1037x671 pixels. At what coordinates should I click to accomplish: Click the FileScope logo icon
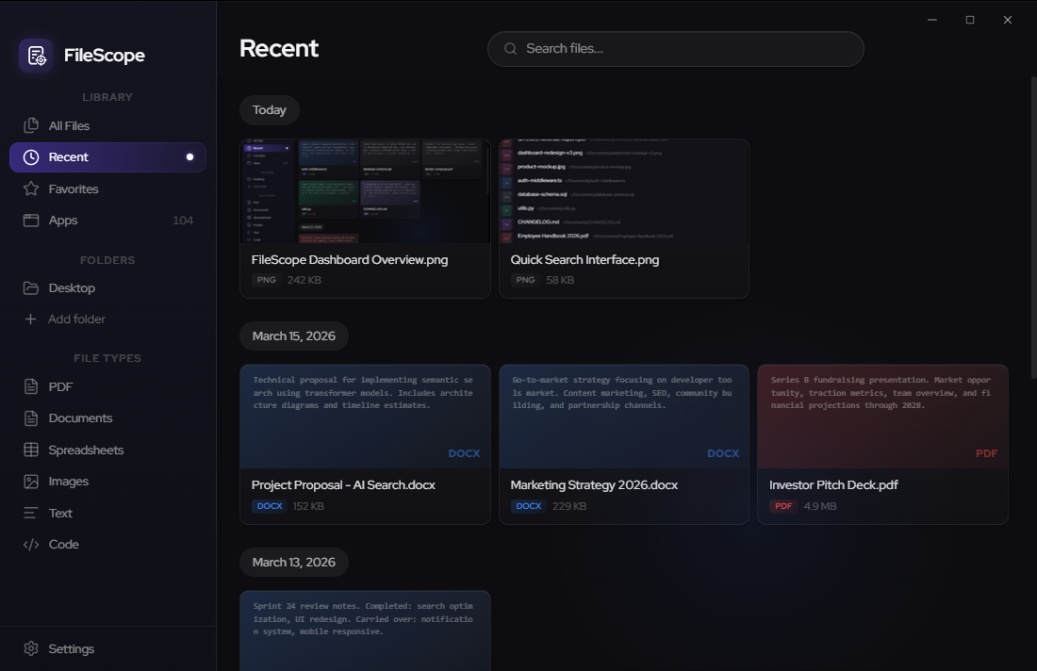35,55
